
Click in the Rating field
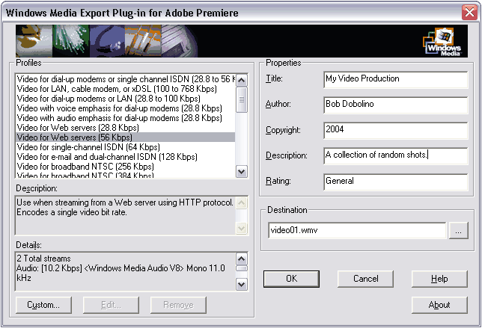(396, 182)
